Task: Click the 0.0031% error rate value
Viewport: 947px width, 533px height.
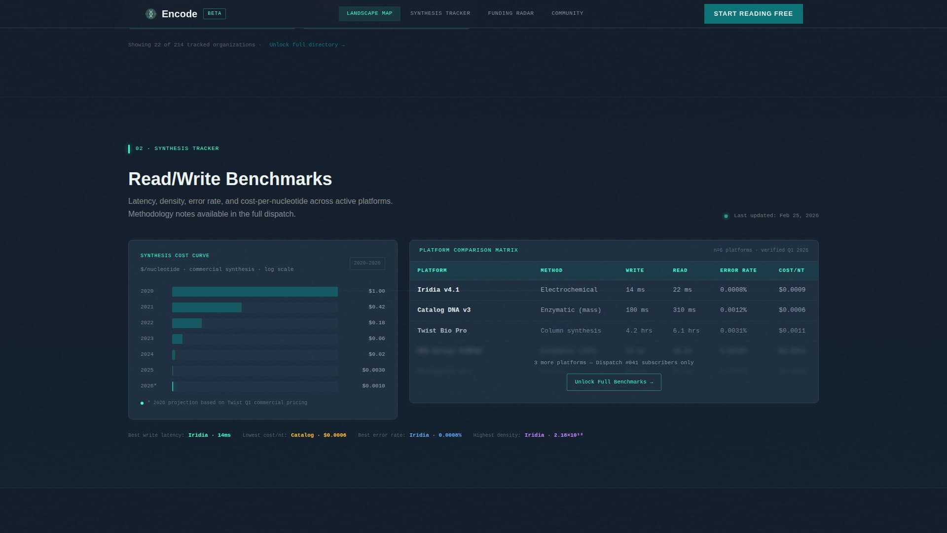Action: (x=733, y=331)
